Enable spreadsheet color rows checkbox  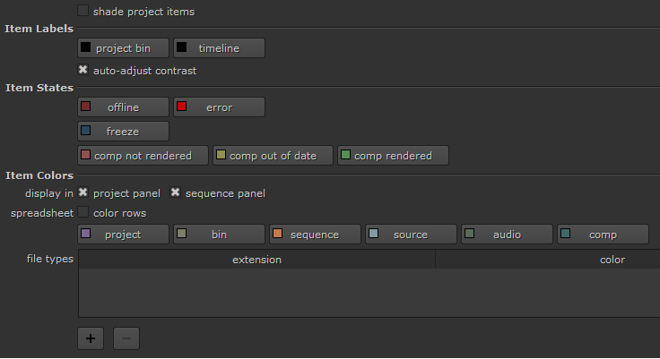tap(83, 213)
